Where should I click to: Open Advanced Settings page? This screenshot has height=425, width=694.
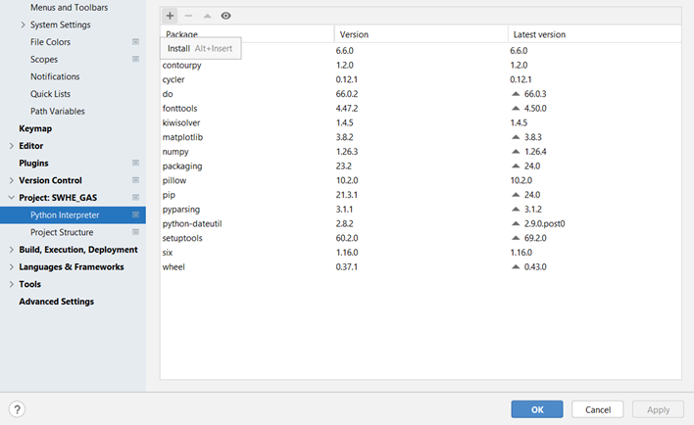(x=56, y=302)
